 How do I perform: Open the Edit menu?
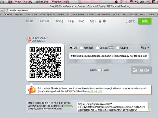pyautogui.click(x=10, y=2)
